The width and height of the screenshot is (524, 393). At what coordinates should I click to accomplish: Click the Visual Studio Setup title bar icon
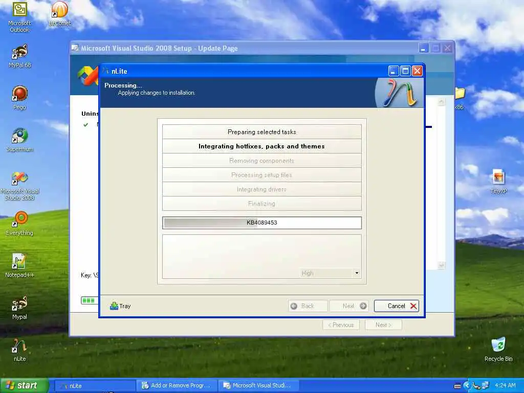[75, 48]
